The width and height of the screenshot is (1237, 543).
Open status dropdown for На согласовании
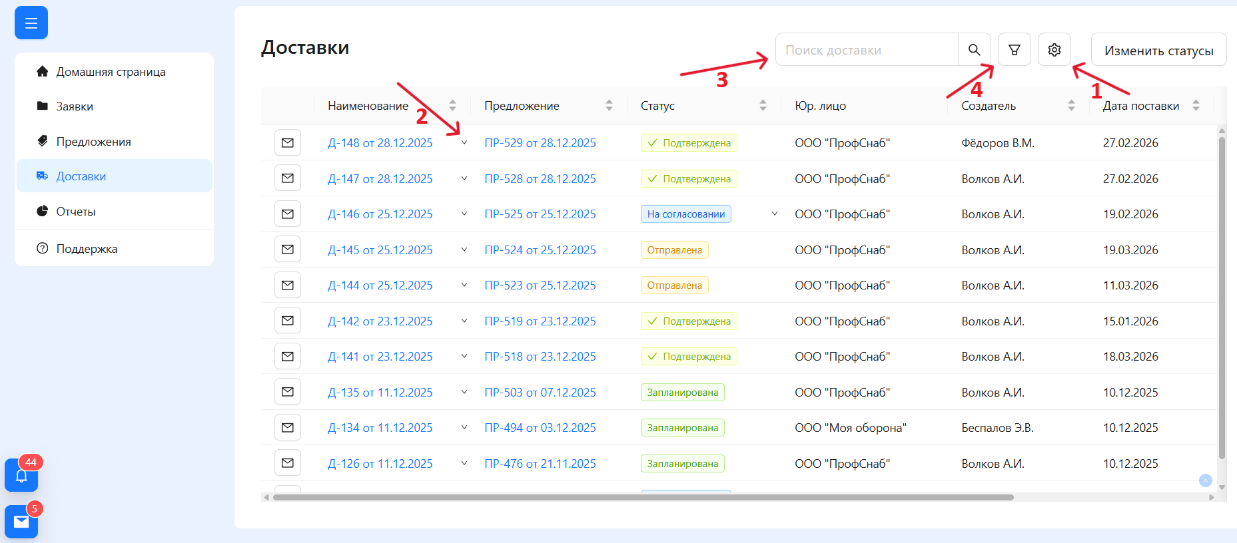pos(775,214)
